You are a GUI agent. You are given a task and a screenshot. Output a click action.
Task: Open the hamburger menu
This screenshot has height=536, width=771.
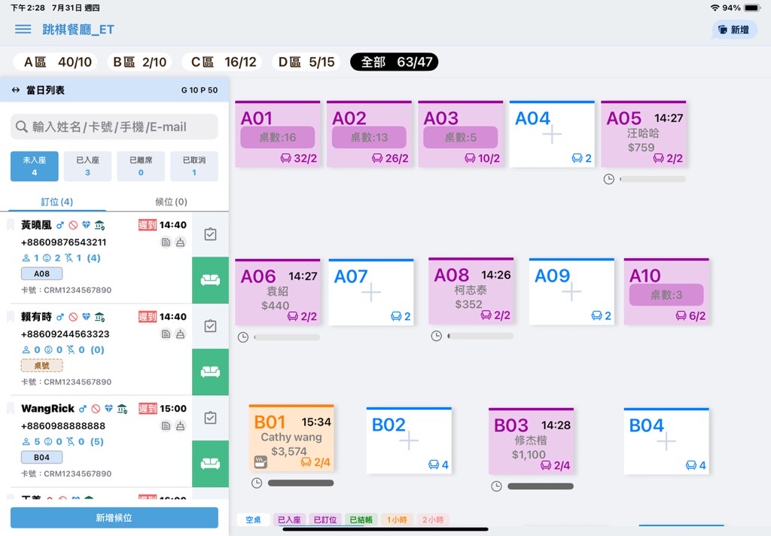(23, 29)
